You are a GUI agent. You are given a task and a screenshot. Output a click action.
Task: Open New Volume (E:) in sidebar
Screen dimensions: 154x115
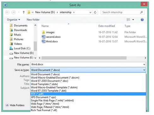point(21,57)
